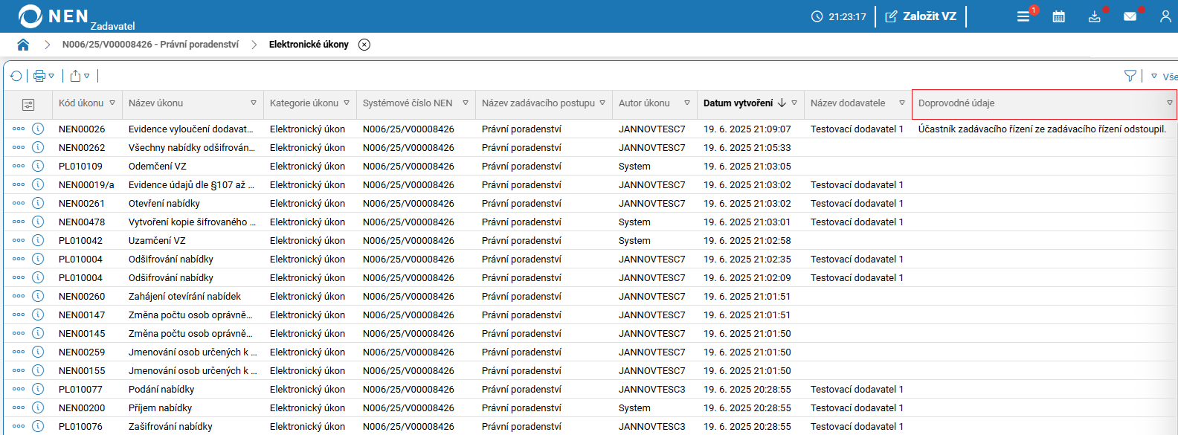Sort by Název dodavatele header
This screenshot has width=1178, height=435.
[x=848, y=103]
